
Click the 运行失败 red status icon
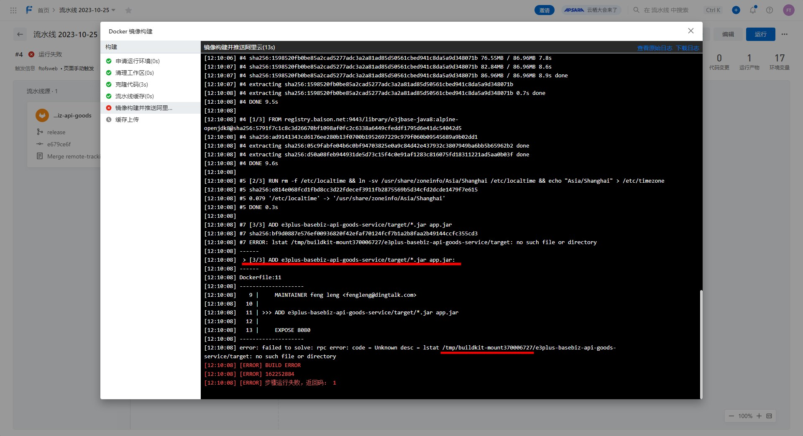click(31, 54)
